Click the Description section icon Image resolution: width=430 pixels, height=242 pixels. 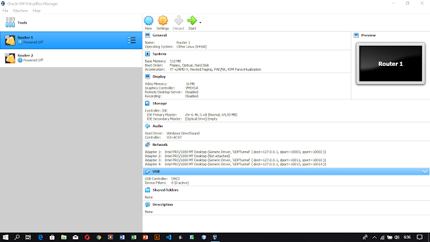click(148, 204)
